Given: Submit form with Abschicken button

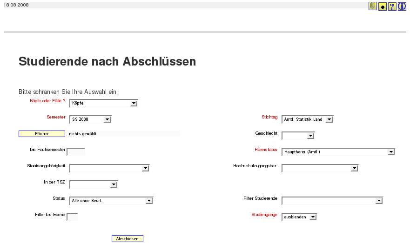Looking at the screenshot, I should pos(128,239).
